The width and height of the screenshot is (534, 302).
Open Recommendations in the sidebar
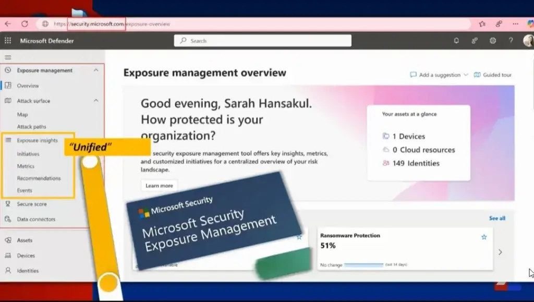coord(39,178)
